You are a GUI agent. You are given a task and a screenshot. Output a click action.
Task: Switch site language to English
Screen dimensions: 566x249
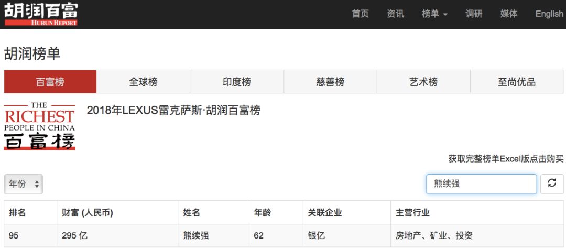tap(549, 14)
